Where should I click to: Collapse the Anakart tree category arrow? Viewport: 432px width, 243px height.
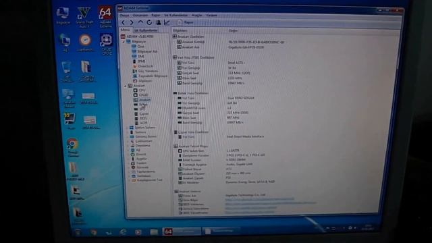pos(126,86)
